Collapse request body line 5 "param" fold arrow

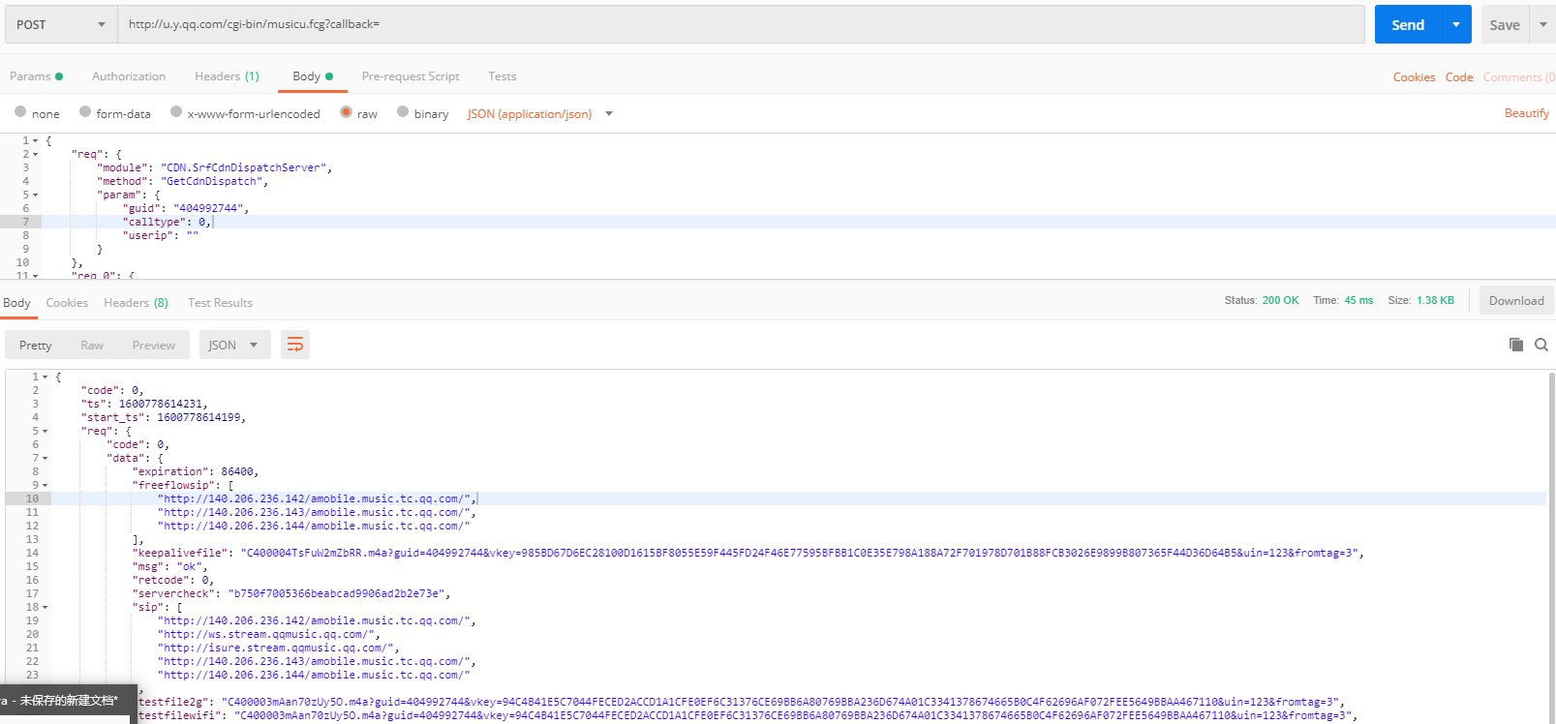tap(36, 195)
